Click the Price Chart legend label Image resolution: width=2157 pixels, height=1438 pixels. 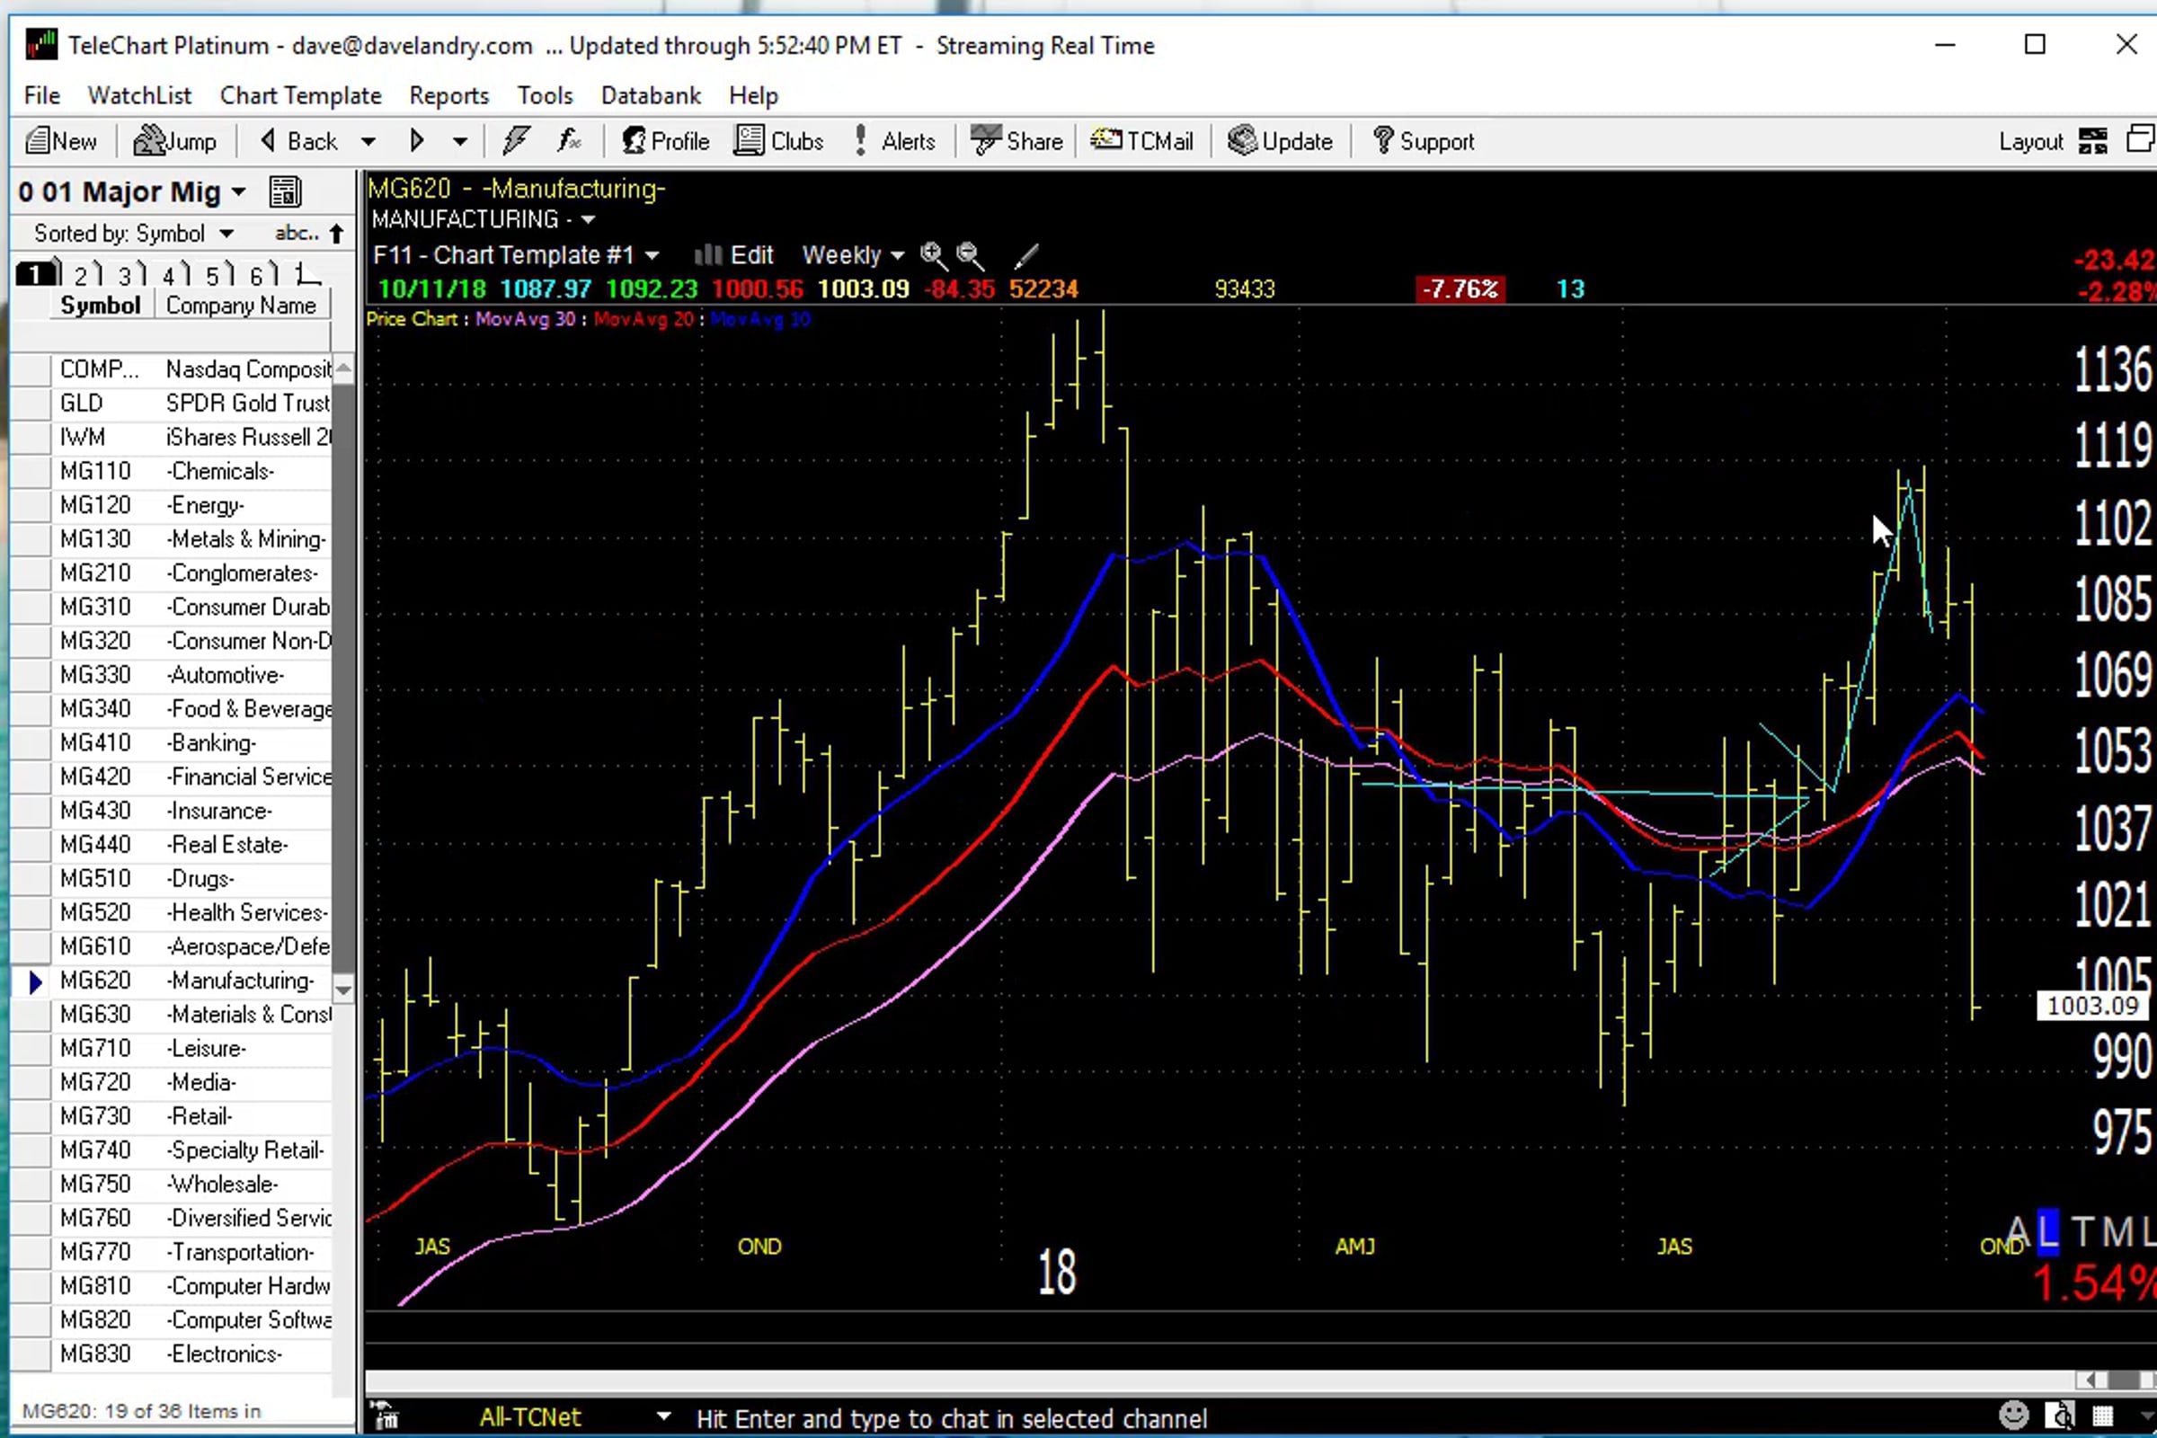412,319
